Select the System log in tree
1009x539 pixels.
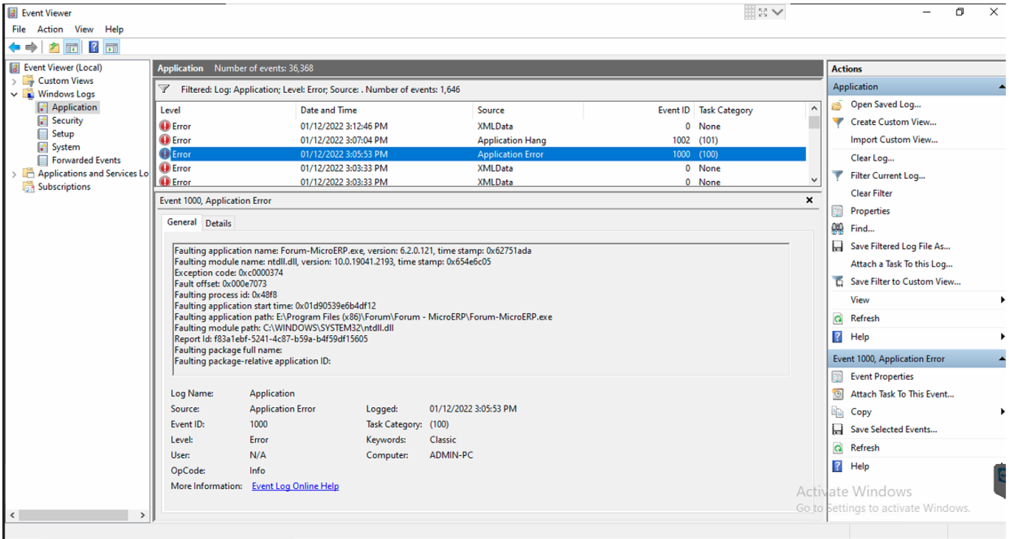[x=66, y=147]
